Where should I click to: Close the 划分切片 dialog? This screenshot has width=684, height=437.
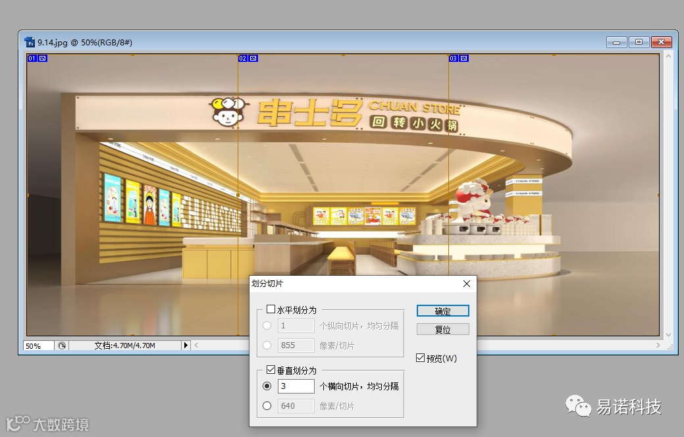[x=466, y=284]
